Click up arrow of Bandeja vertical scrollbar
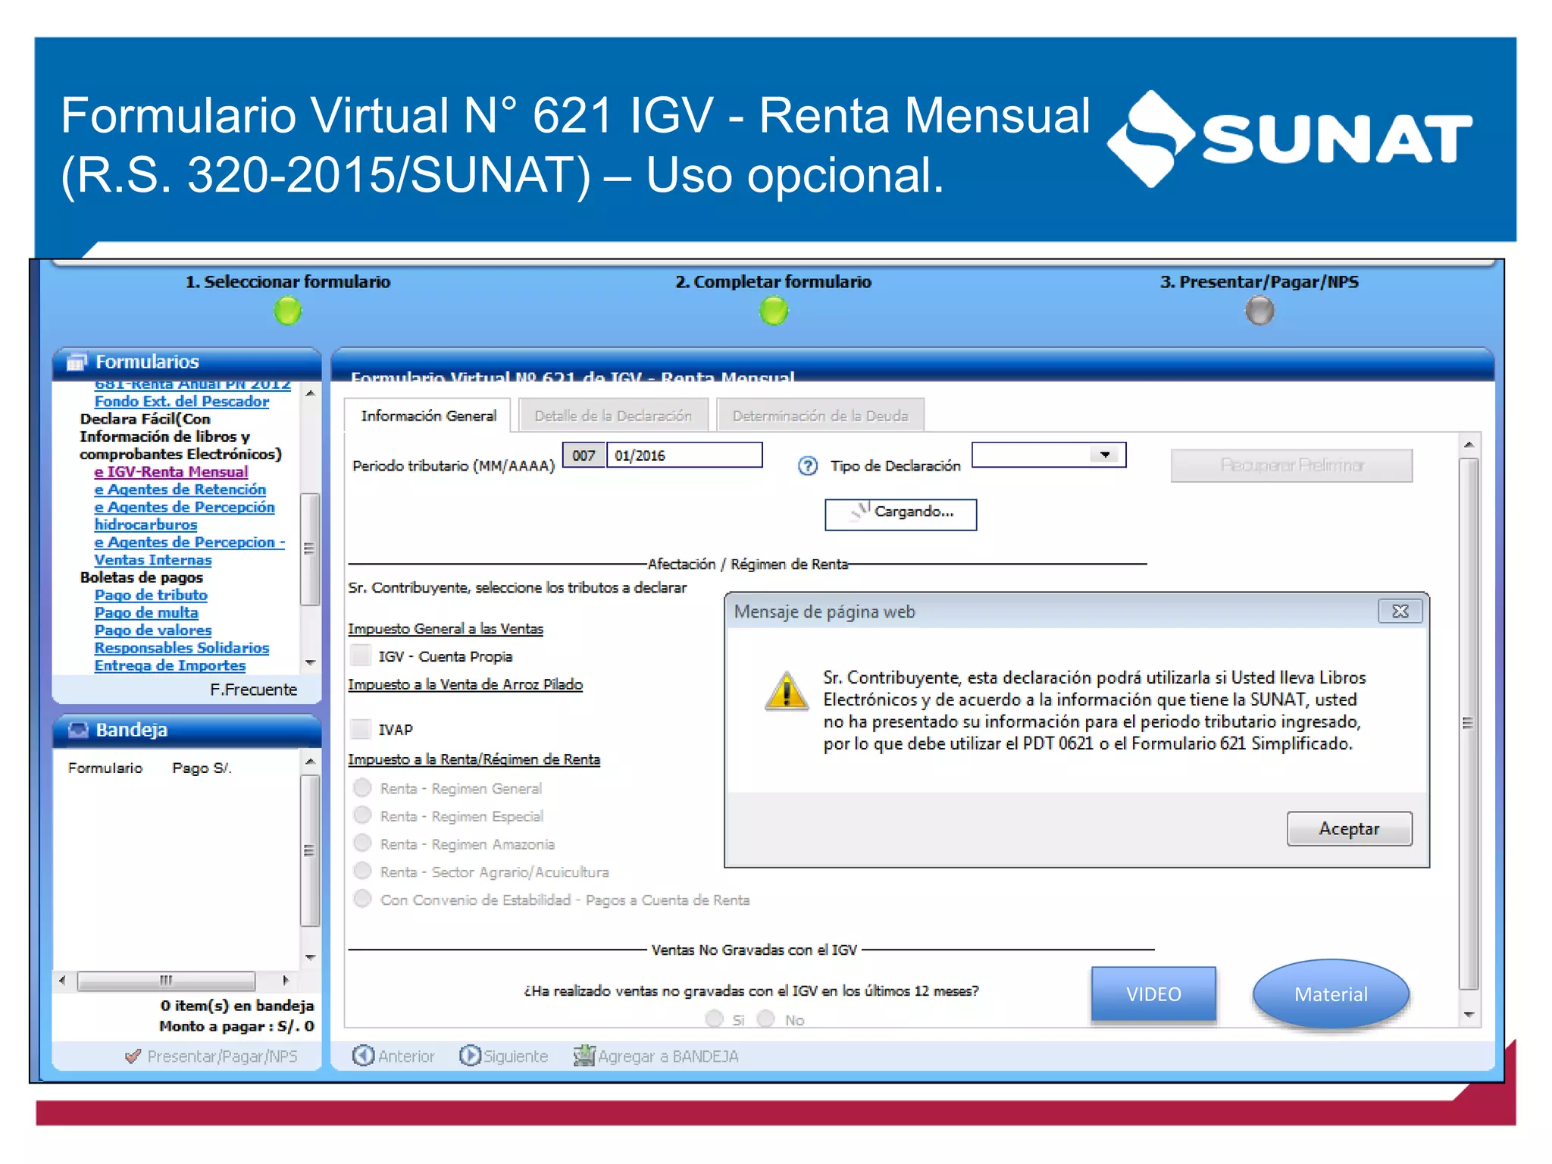1552x1164 pixels. coord(310,761)
